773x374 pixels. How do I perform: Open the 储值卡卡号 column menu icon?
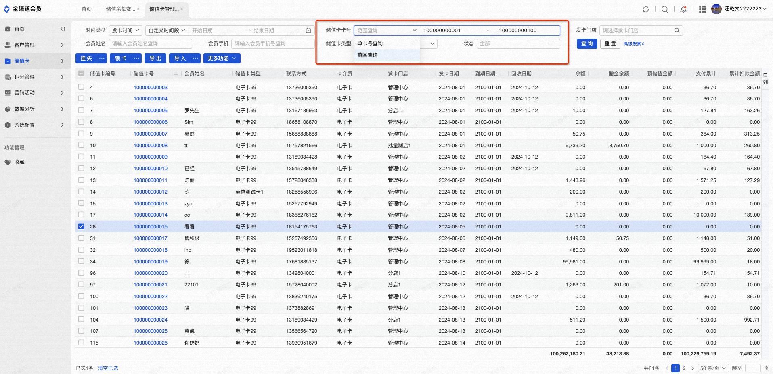176,73
